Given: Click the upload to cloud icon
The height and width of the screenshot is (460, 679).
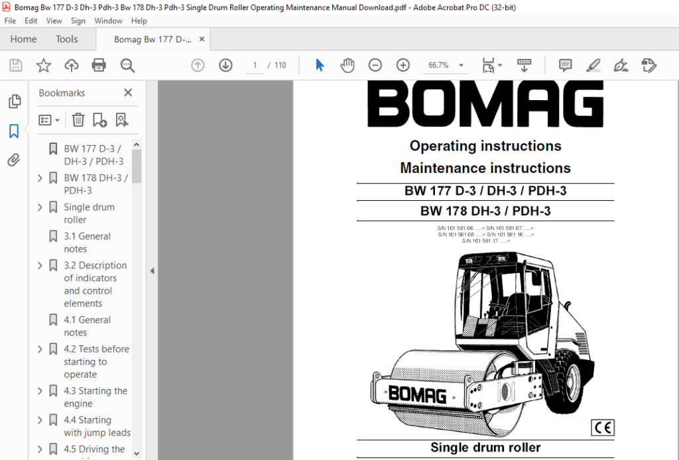Looking at the screenshot, I should pyautogui.click(x=72, y=66).
